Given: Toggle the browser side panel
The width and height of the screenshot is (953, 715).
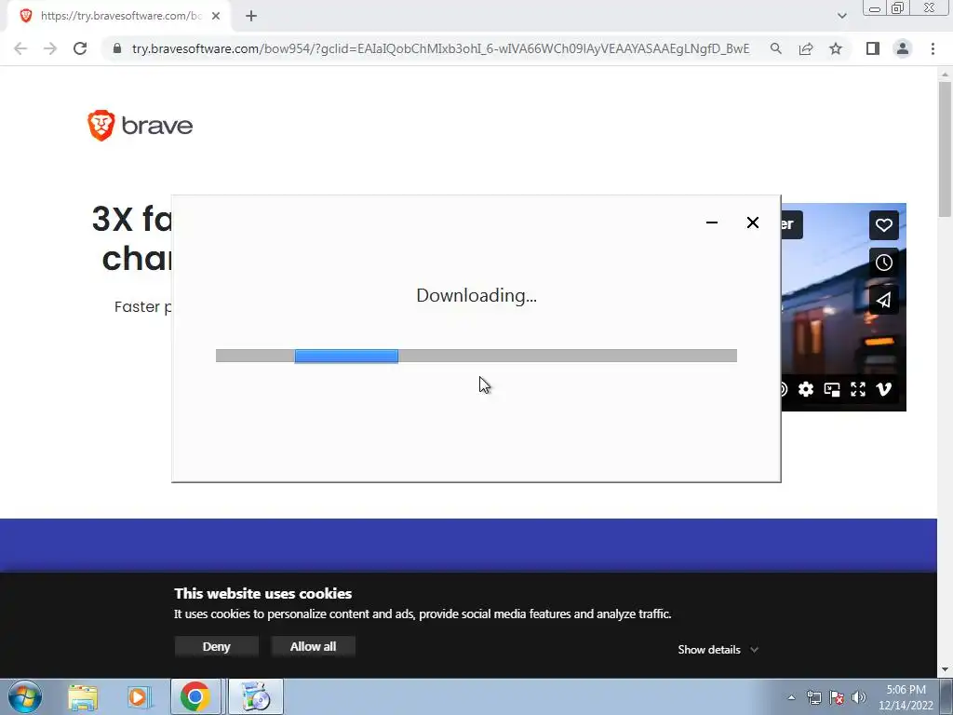Looking at the screenshot, I should tap(873, 48).
